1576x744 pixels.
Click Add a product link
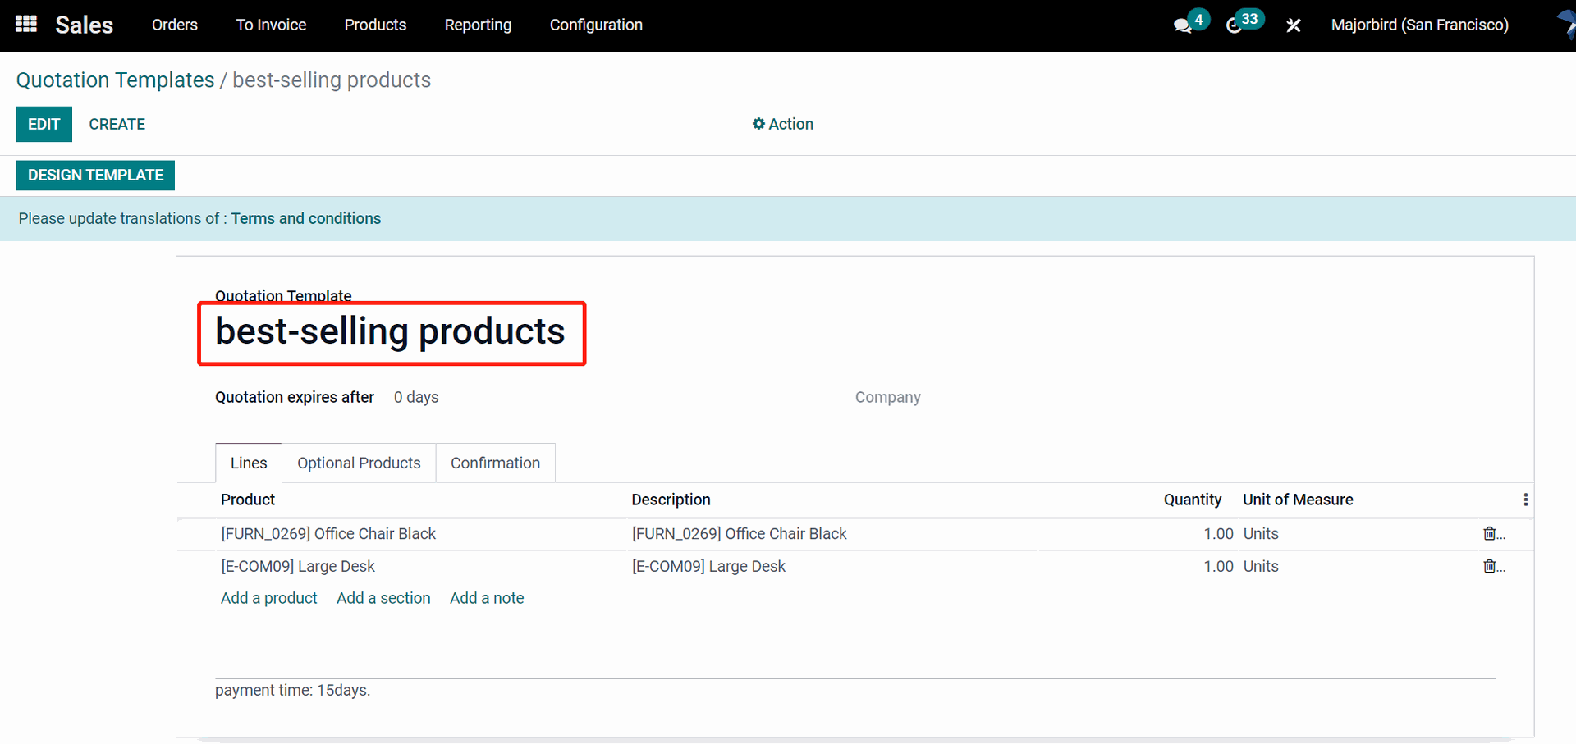[268, 598]
